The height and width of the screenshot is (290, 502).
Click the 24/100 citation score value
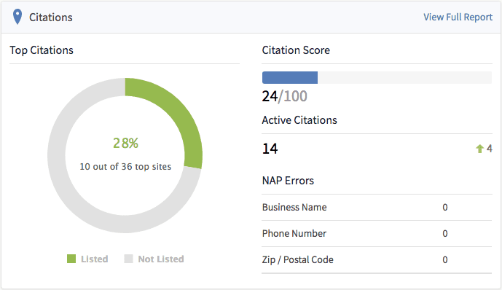(285, 96)
